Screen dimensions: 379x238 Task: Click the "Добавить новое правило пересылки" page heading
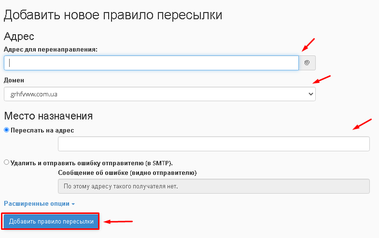pyautogui.click(x=113, y=15)
